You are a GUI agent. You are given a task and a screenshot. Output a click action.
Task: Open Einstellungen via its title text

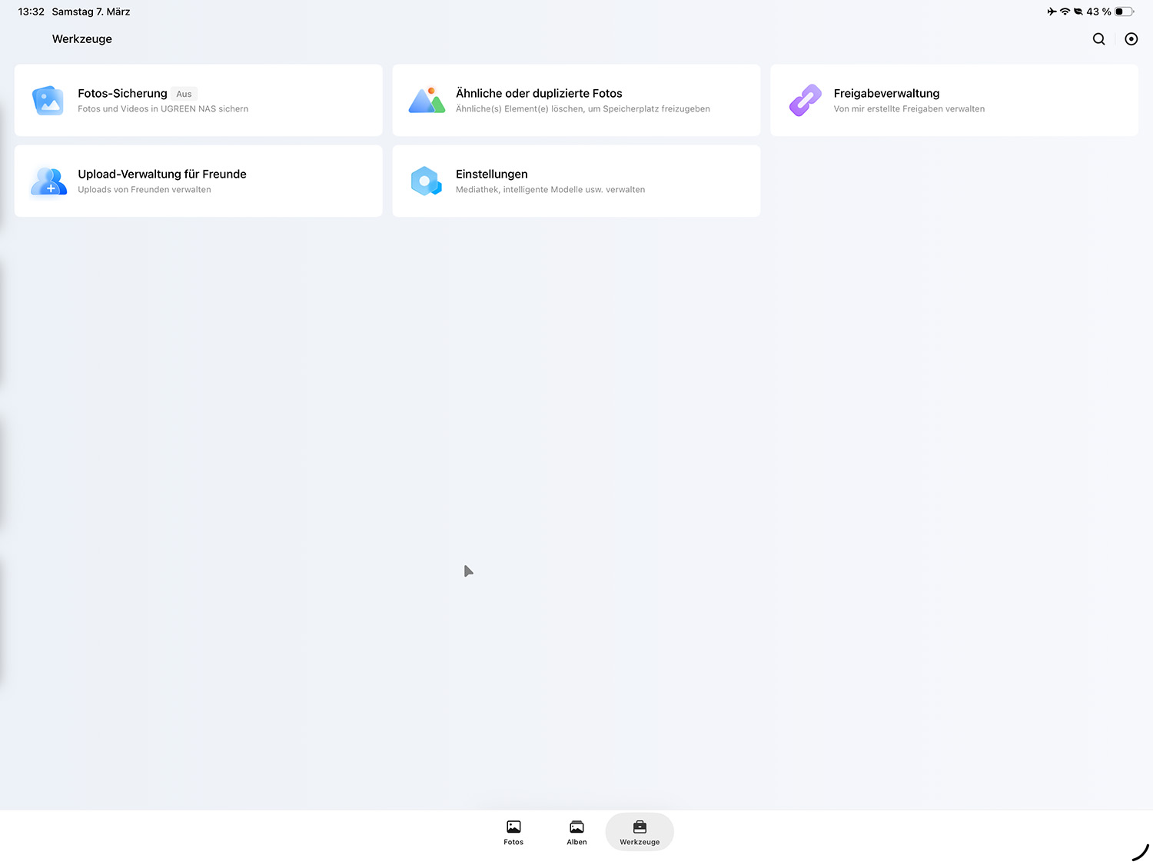click(x=491, y=174)
